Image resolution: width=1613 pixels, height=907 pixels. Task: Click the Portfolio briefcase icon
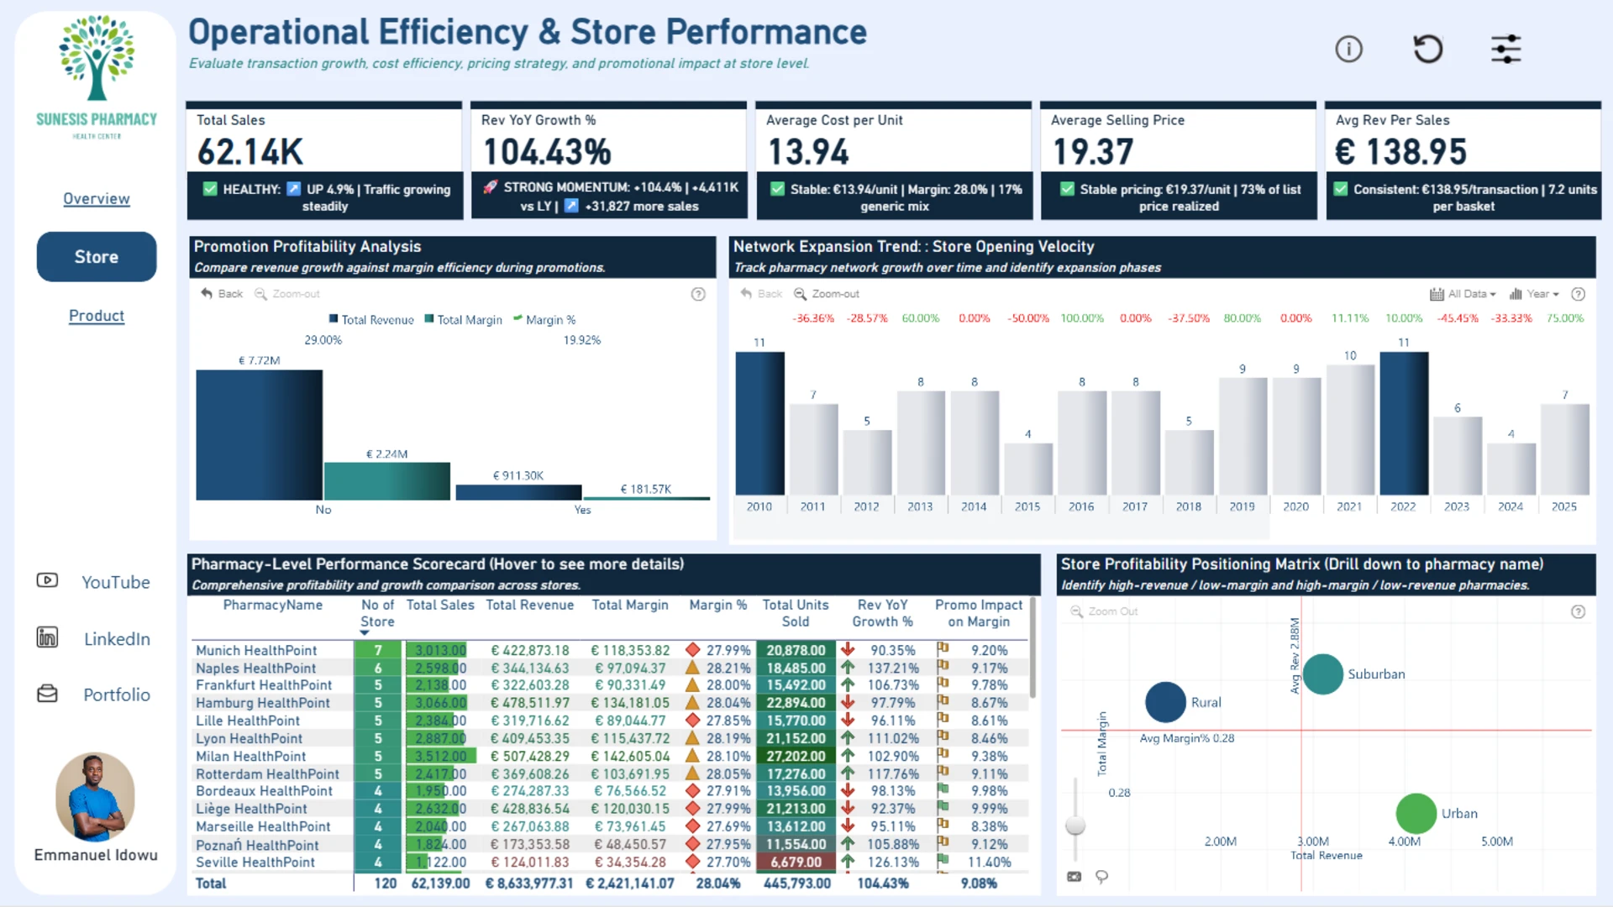click(x=47, y=694)
